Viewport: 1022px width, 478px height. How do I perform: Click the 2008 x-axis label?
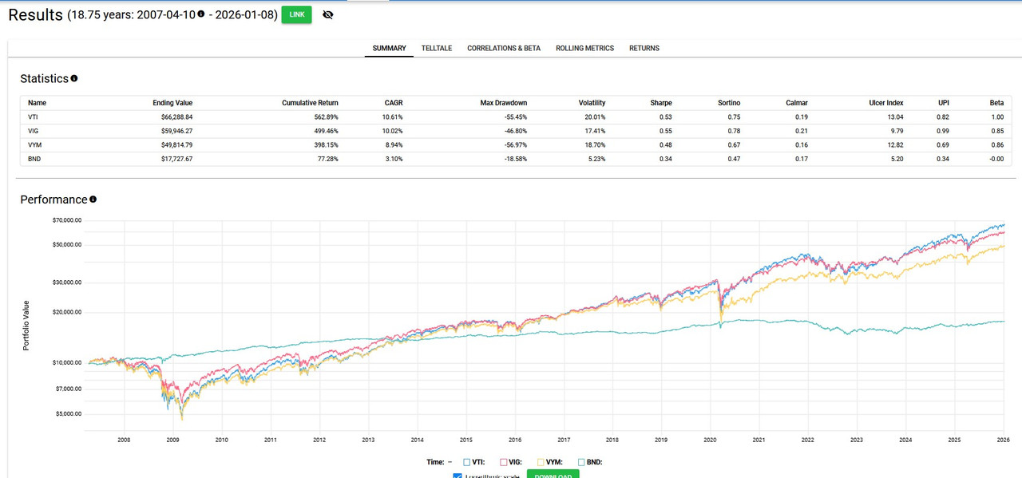pyautogui.click(x=124, y=440)
